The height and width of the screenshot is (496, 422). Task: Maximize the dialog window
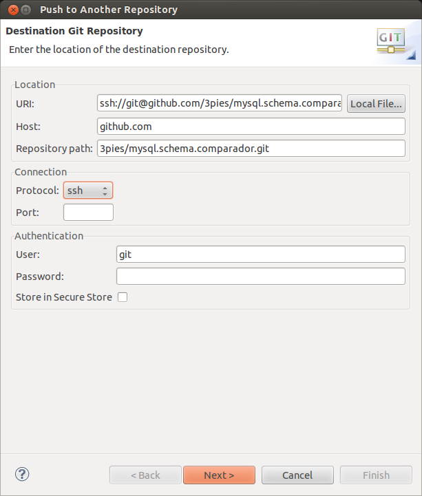tap(25, 10)
